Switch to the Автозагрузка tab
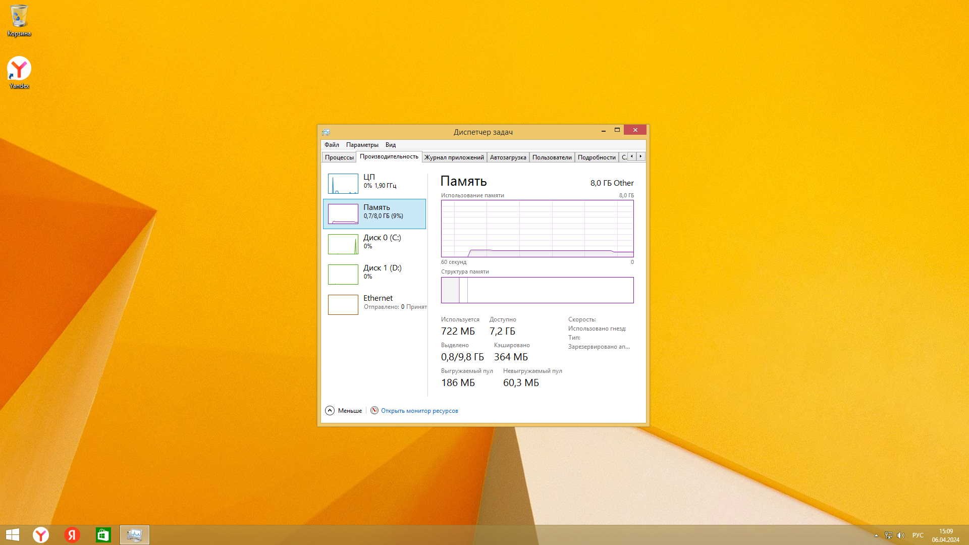This screenshot has height=545, width=969. 508,157
